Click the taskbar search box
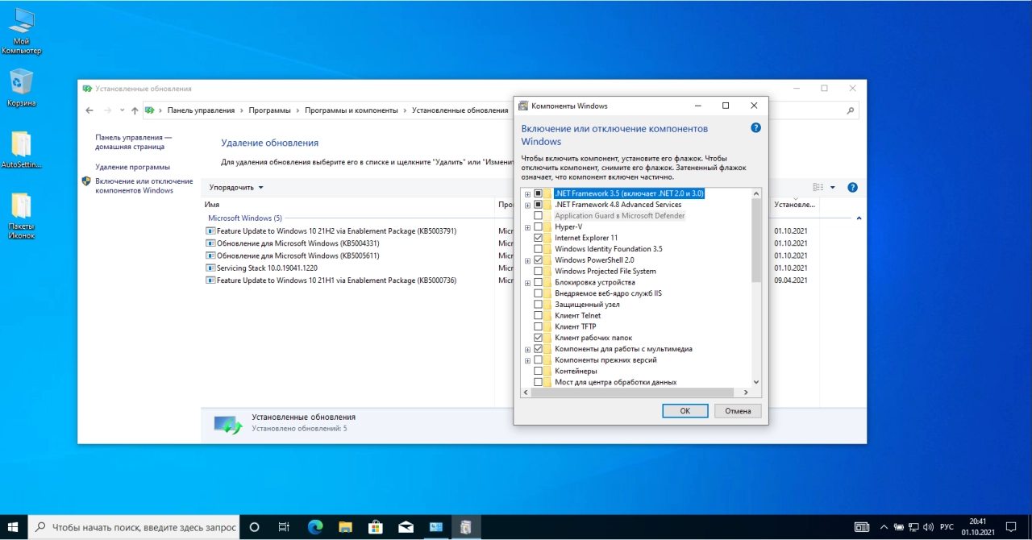1032x540 pixels. point(134,527)
